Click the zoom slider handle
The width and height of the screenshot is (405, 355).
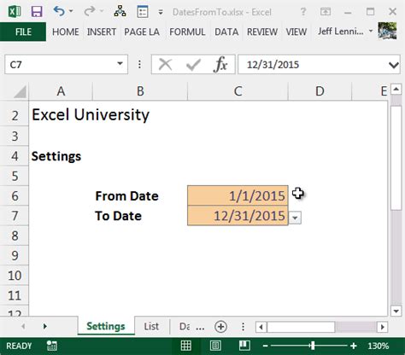tap(313, 346)
